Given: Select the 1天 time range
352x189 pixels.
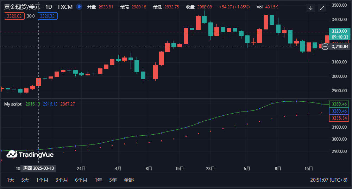Looking at the screenshot, I should coord(11,180).
